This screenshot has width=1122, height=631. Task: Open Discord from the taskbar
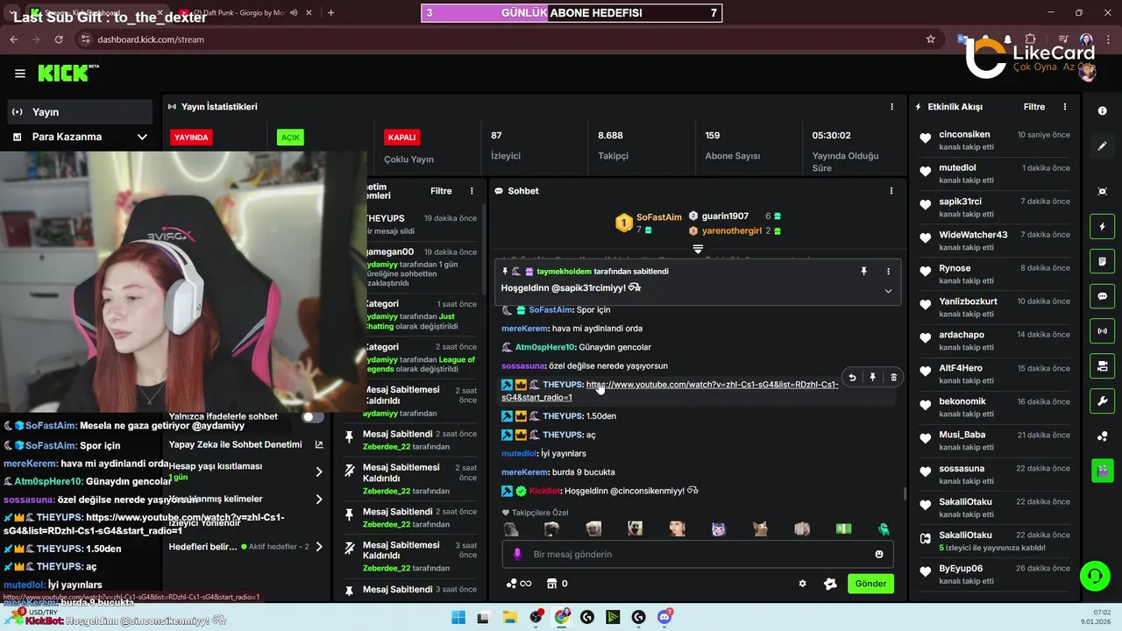[664, 617]
